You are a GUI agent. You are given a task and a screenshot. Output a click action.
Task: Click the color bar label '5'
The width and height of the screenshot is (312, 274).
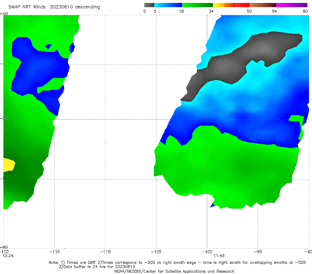point(155,11)
